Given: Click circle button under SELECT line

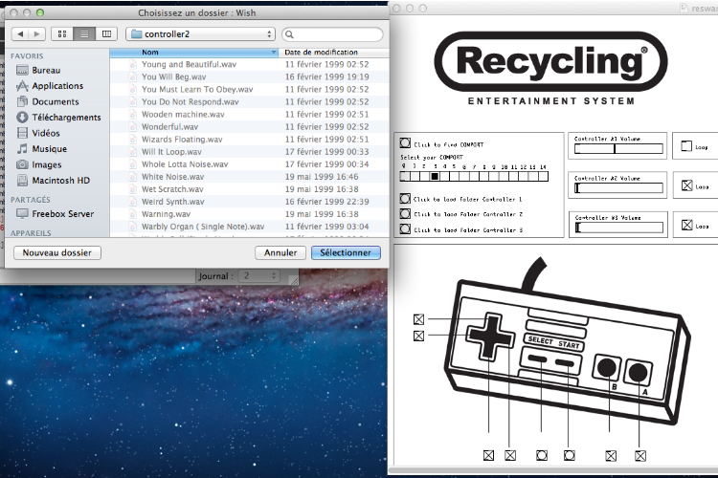Looking at the screenshot, I should (542, 456).
